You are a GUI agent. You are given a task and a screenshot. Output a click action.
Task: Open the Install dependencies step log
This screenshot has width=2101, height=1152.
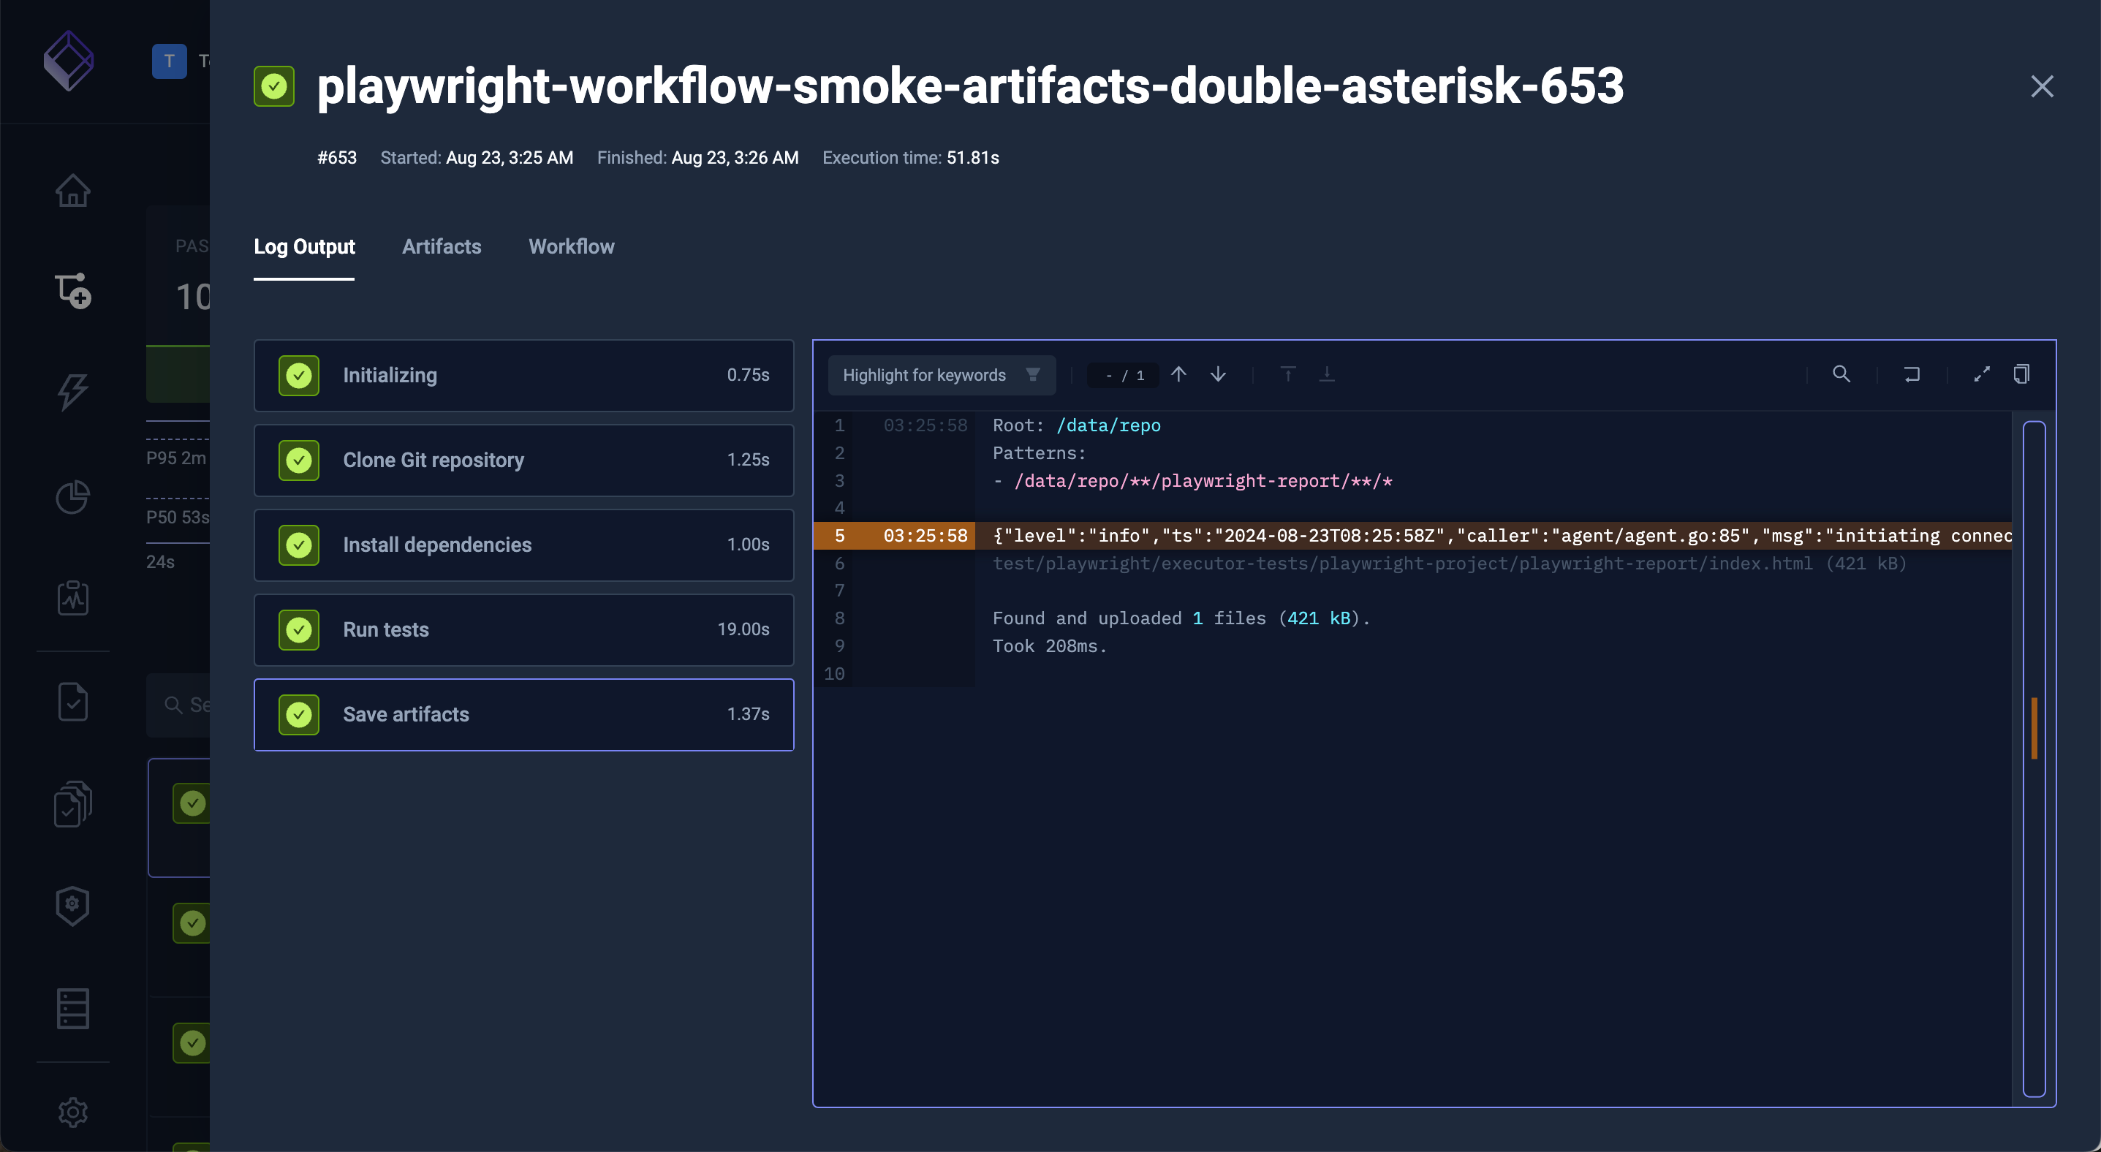pos(523,545)
